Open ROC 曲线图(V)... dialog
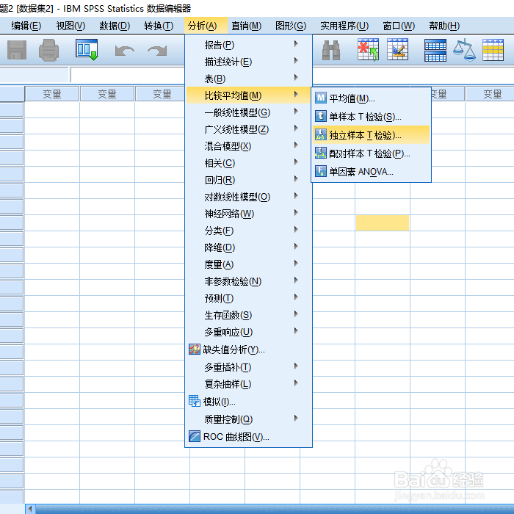 click(x=248, y=436)
